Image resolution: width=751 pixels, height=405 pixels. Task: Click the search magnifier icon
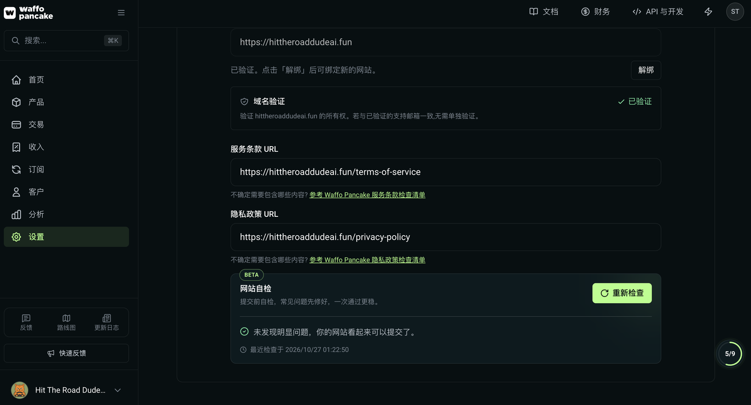15,41
